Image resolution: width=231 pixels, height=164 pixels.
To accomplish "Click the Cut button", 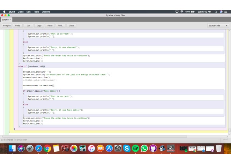I will click(x=28, y=26).
